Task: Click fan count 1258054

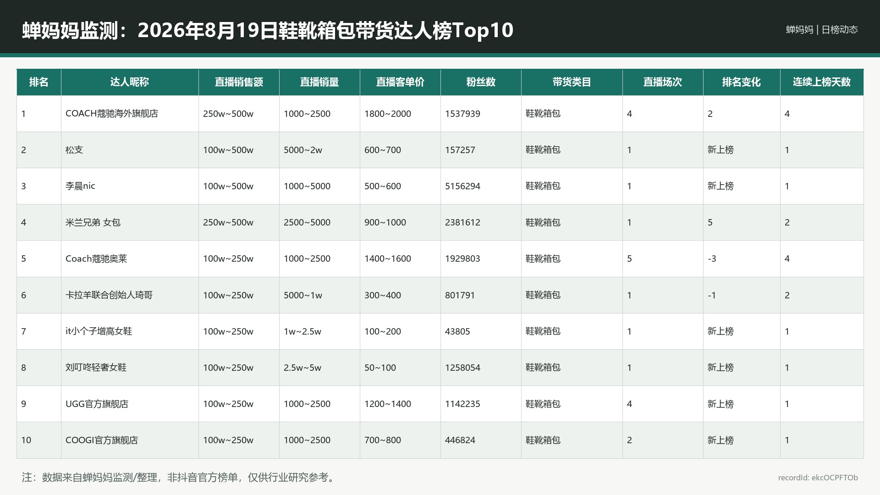Action: point(462,368)
